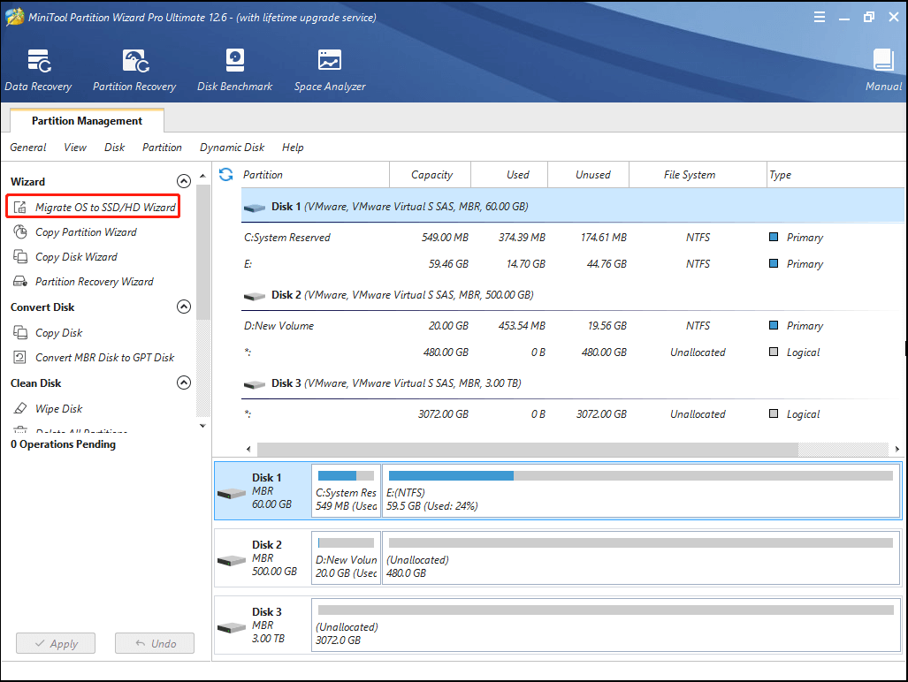The height and width of the screenshot is (682, 908).
Task: Select Disk 1 in the disk map
Action: click(x=263, y=491)
